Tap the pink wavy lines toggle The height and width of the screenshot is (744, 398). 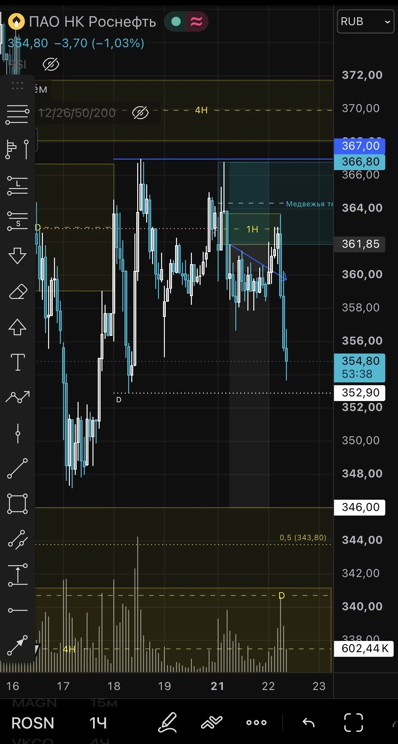(196, 21)
